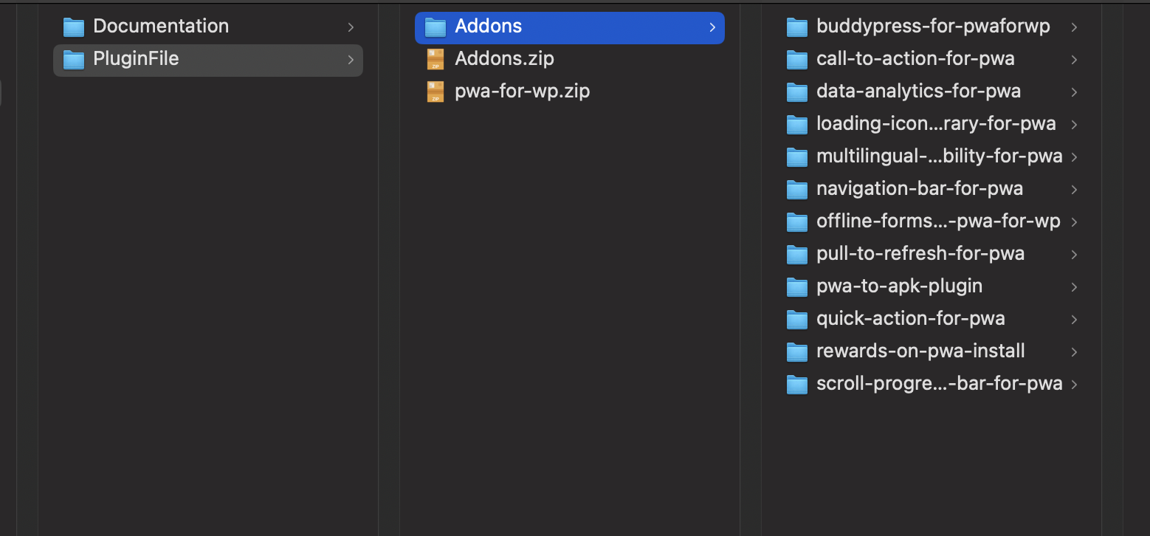The image size is (1150, 536).
Task: Click the navigation-bar-for-pwa folder icon
Action: 797,189
